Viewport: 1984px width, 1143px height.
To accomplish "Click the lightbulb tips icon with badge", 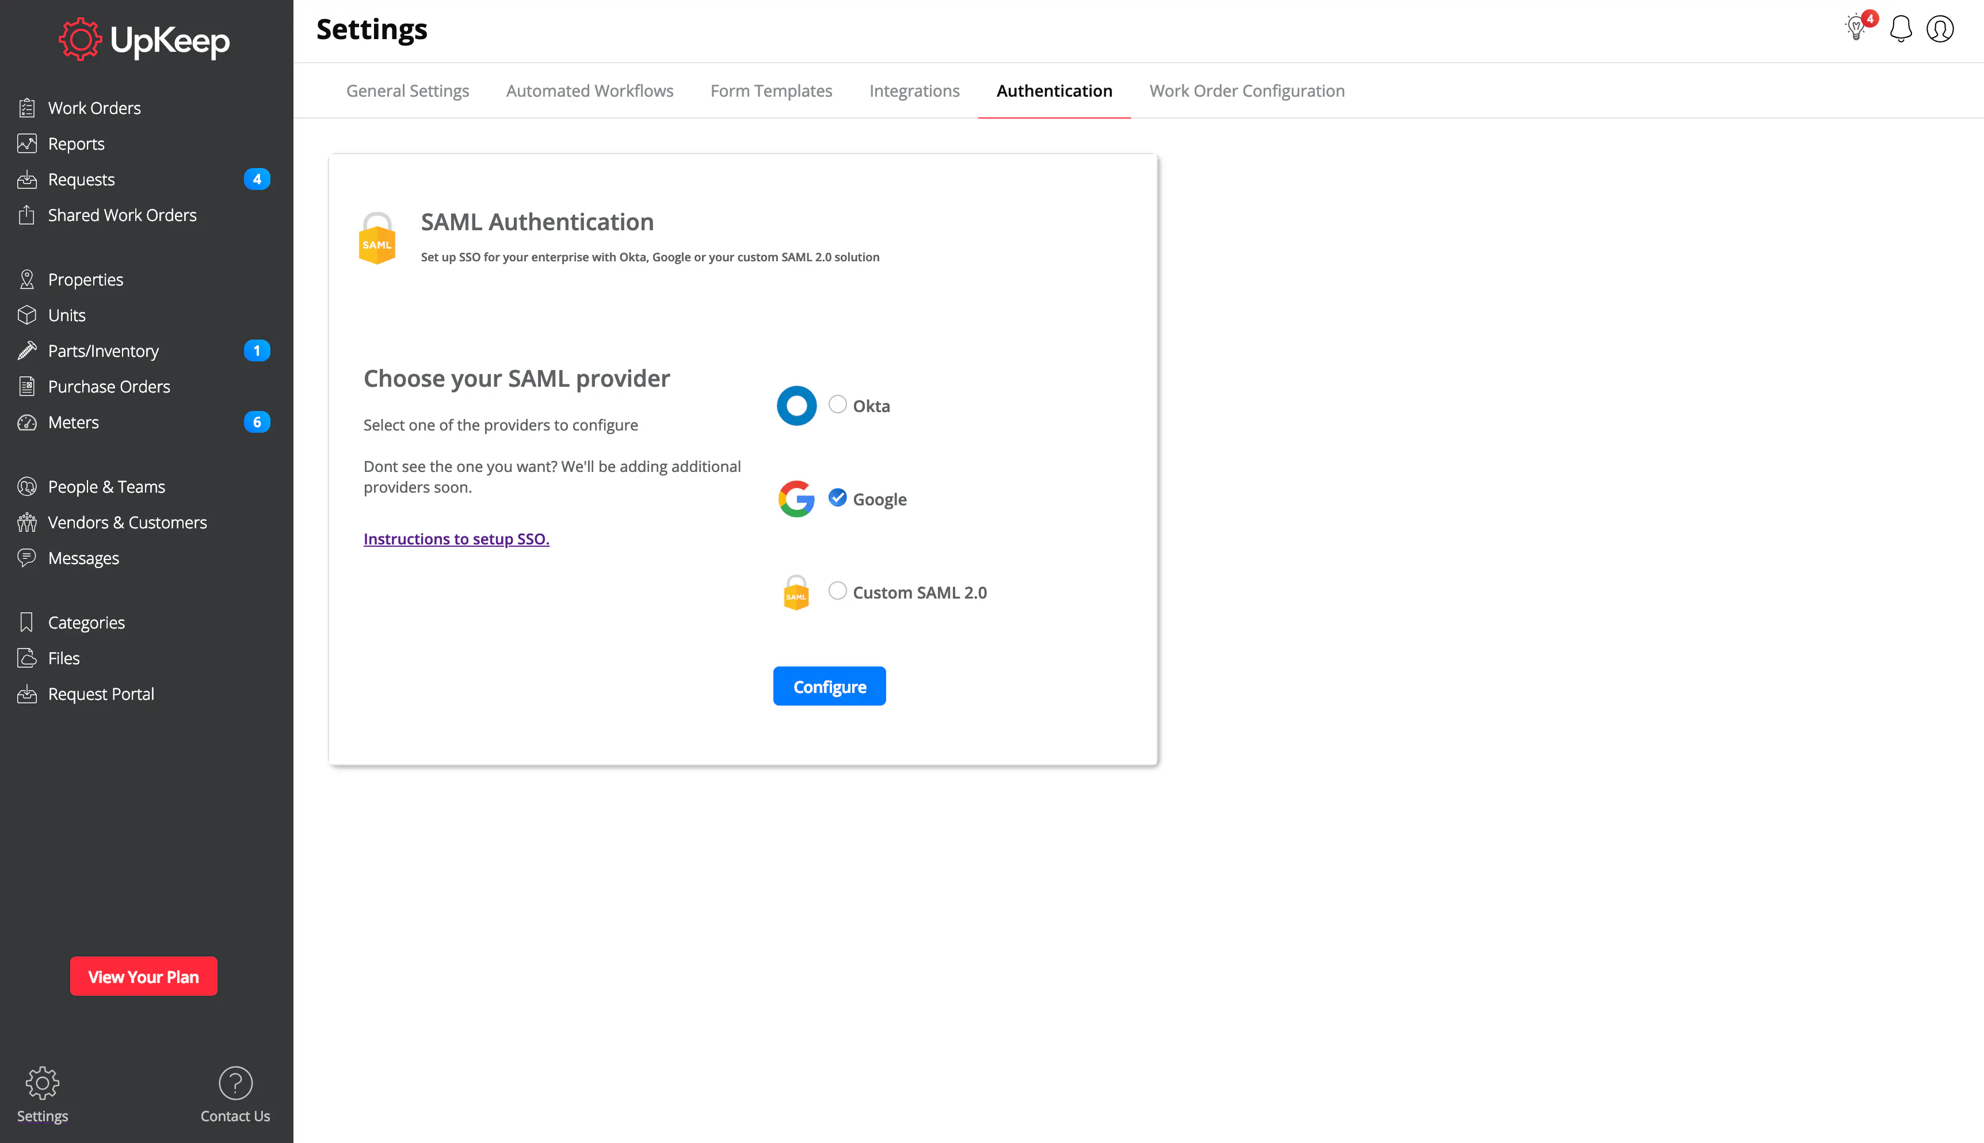I will (1857, 28).
